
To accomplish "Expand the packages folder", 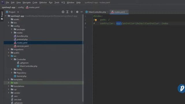I will tap(12, 29).
